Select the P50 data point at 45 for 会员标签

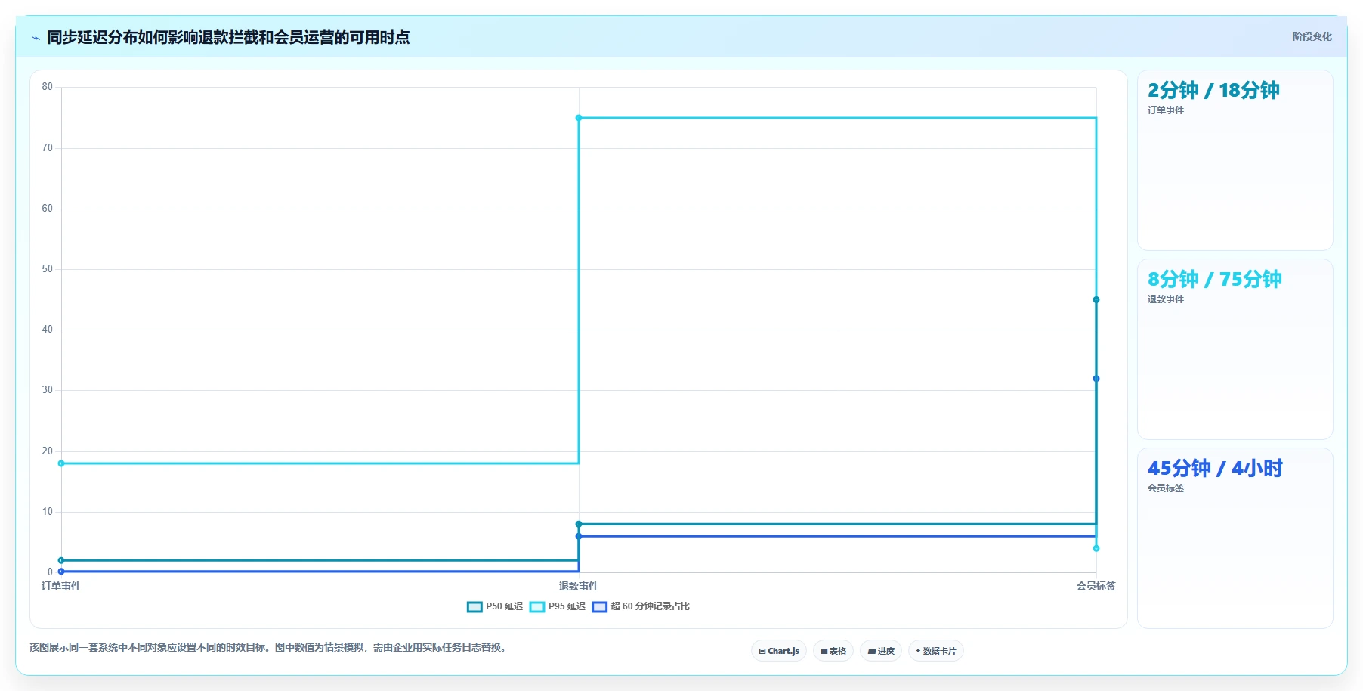(x=1096, y=300)
